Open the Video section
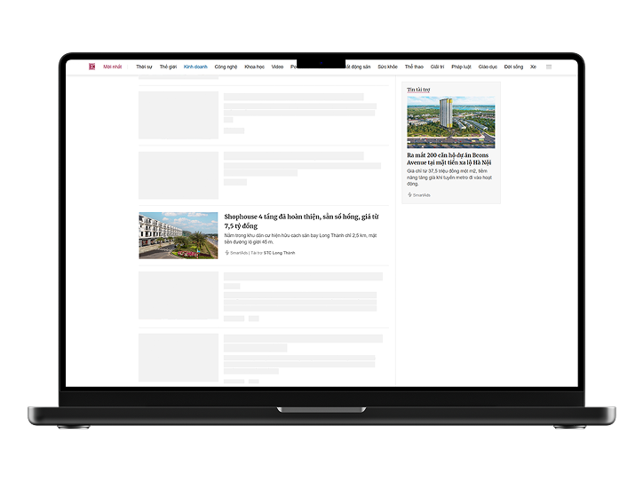 277,67
